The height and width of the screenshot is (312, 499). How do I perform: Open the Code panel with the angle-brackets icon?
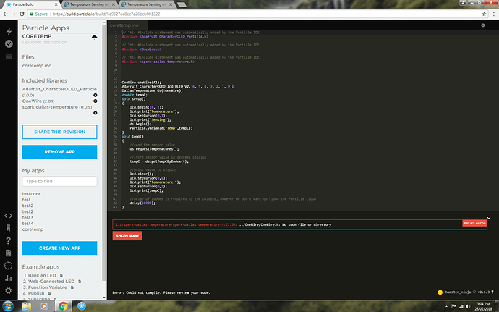point(8,216)
